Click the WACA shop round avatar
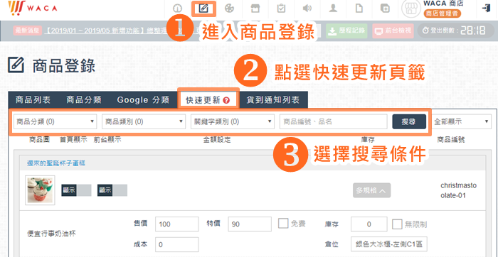Viewport: 498px width, 257px height. [411, 9]
